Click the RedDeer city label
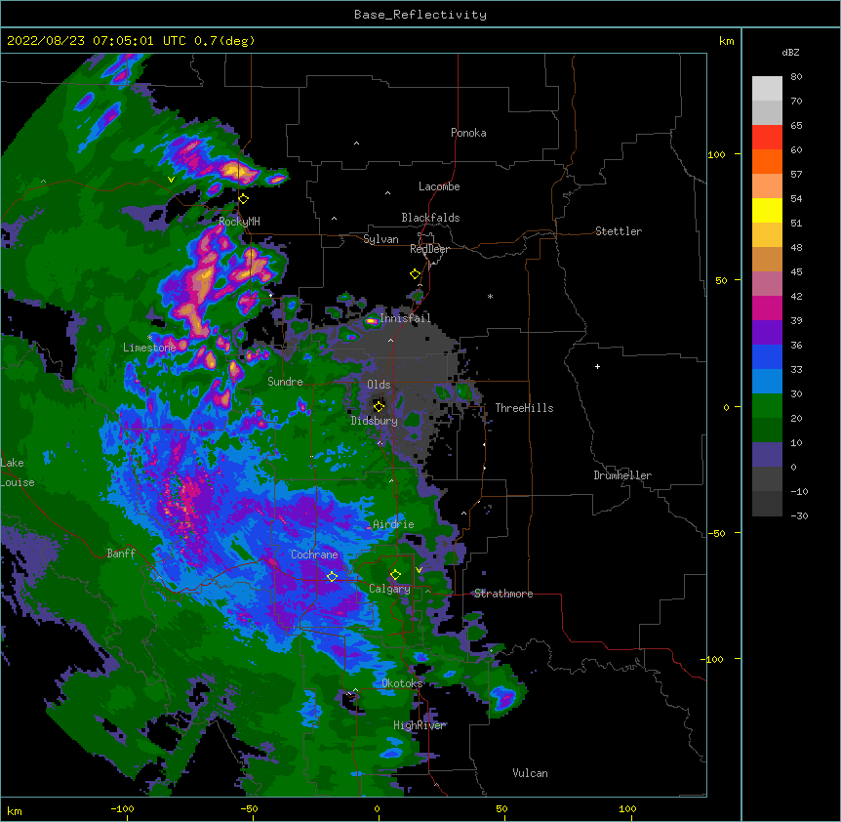 429,249
